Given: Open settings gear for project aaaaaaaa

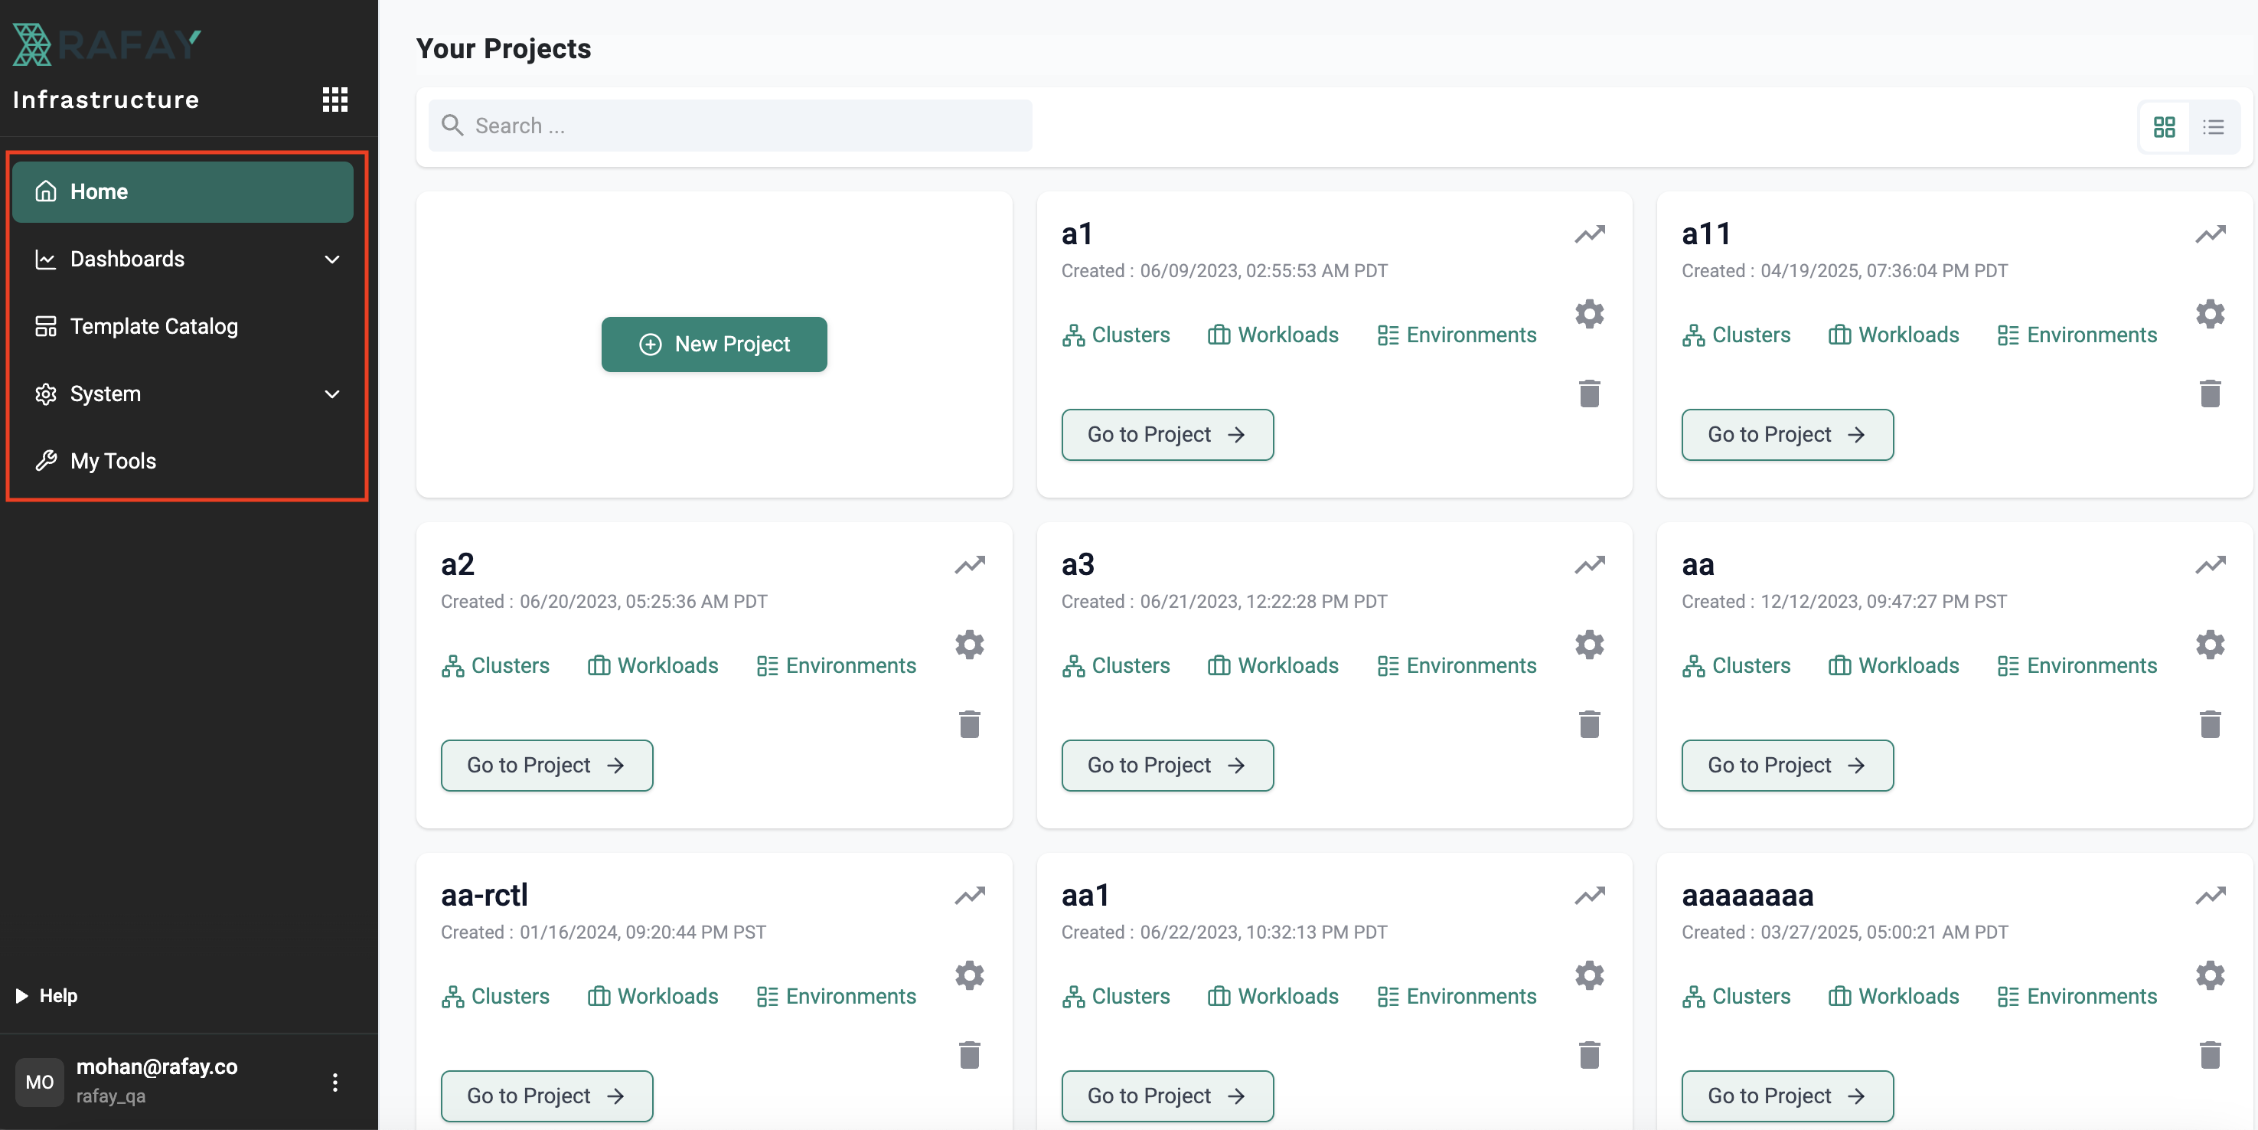Looking at the screenshot, I should 2210,975.
